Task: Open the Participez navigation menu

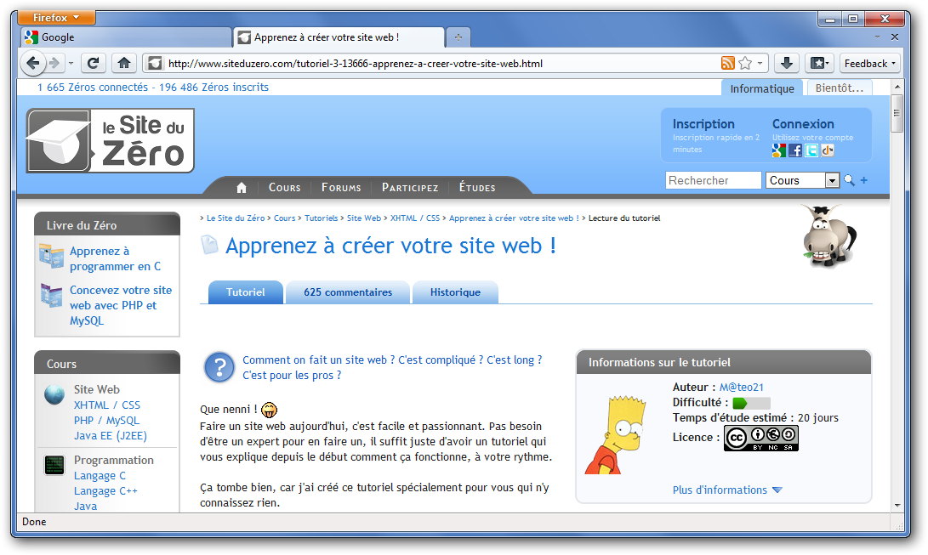Action: click(410, 187)
